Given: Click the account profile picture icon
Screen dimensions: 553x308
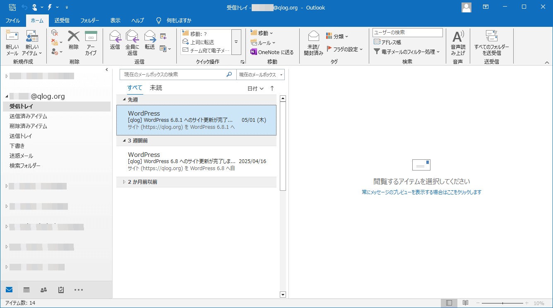Looking at the screenshot, I should [x=466, y=7].
